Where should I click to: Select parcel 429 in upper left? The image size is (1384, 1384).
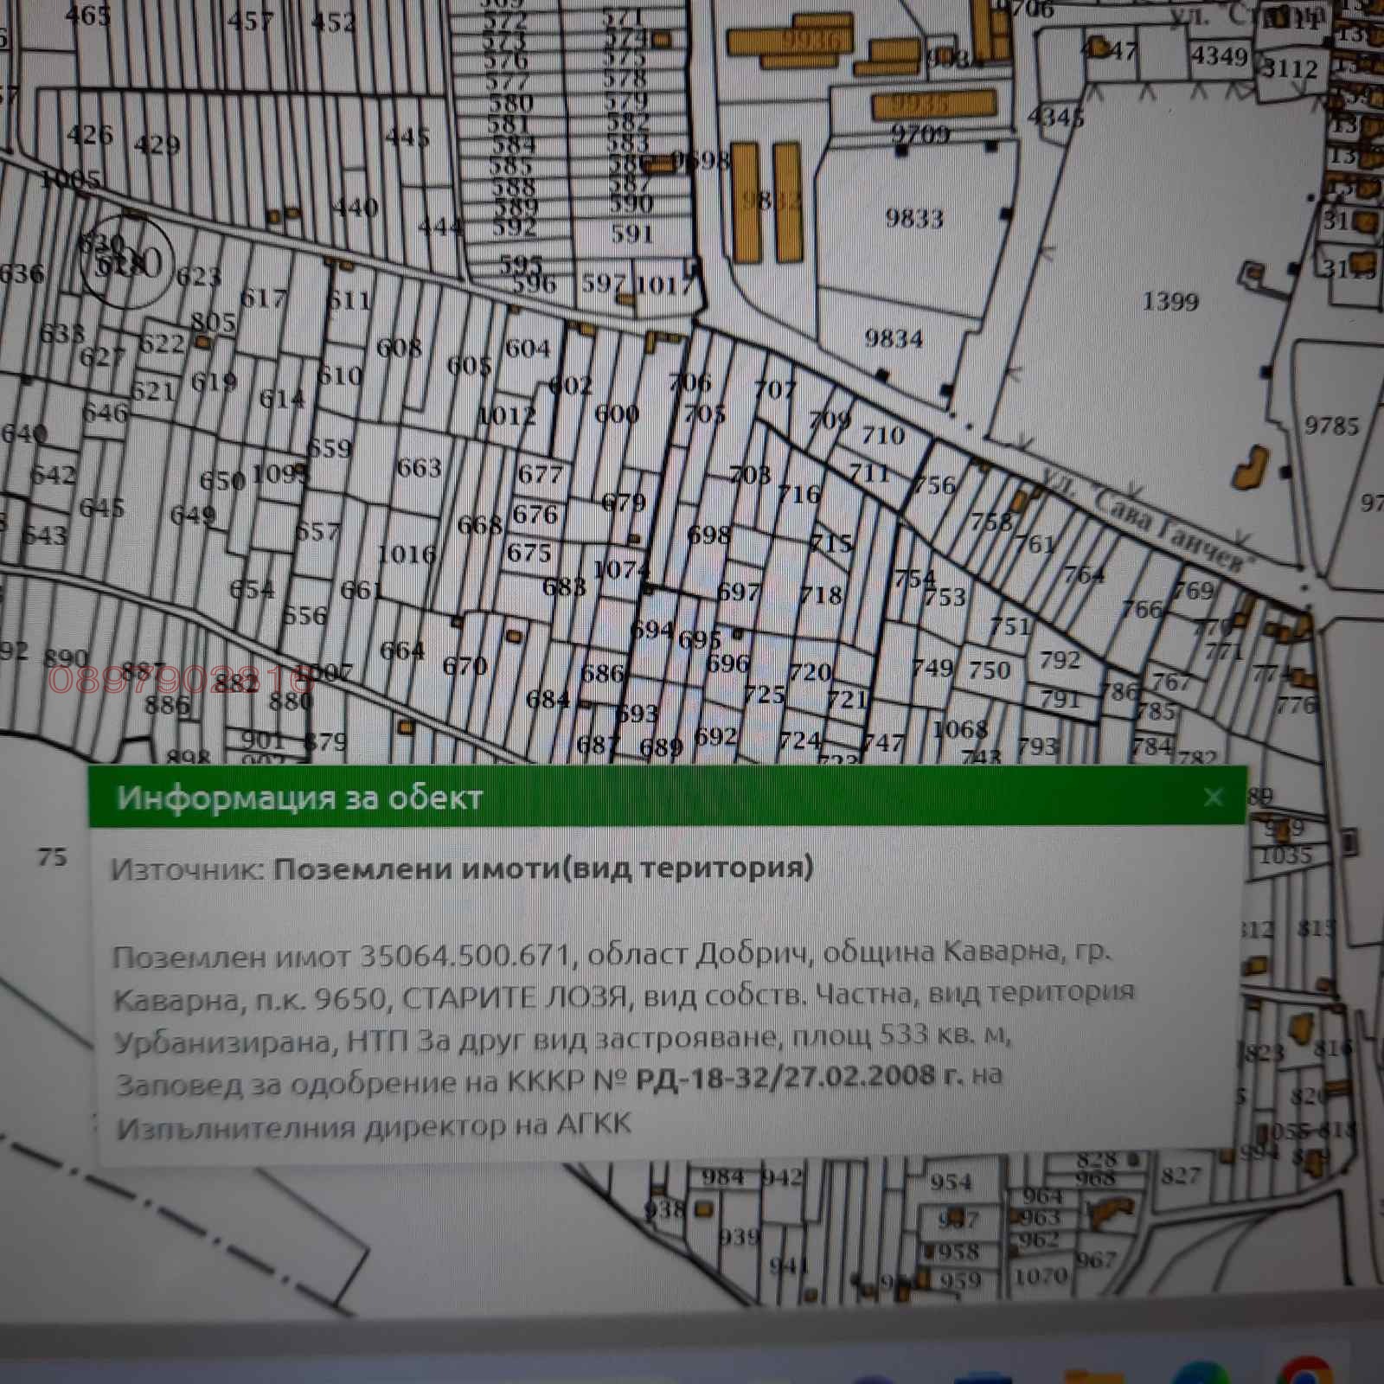pyautogui.click(x=157, y=144)
